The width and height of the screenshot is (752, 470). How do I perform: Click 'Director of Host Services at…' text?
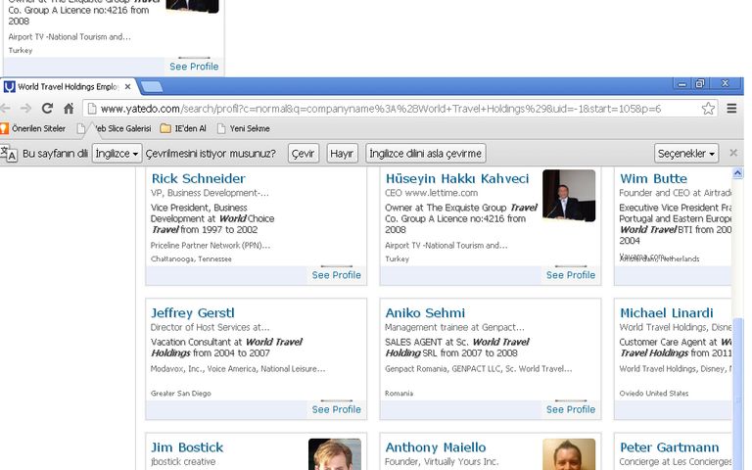pos(210,327)
